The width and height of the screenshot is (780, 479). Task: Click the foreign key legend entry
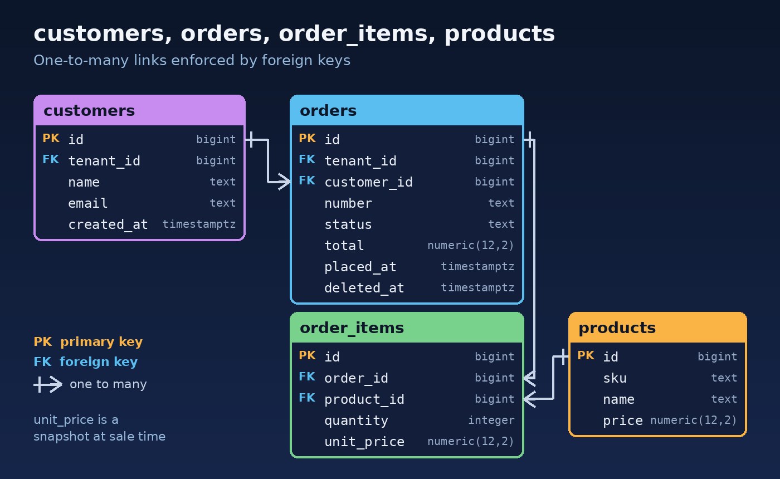pos(86,362)
